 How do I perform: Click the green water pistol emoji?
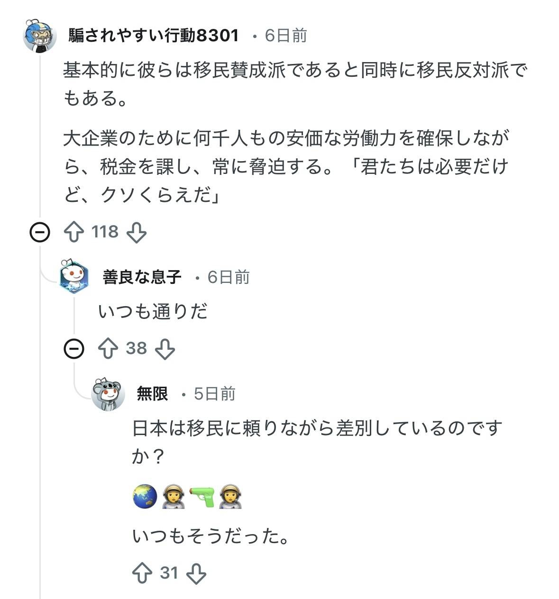pos(202,497)
